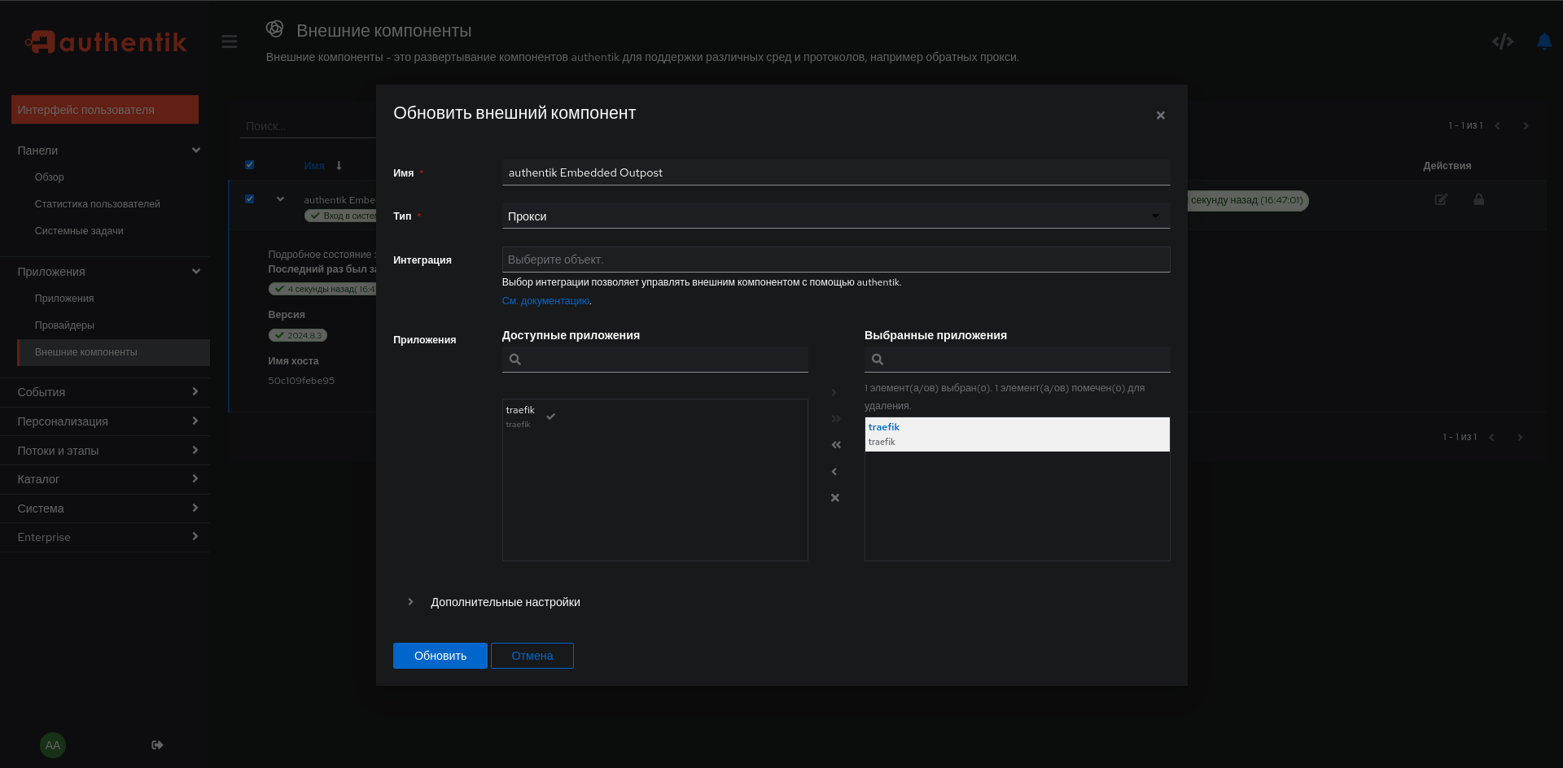Click the Интеграция select object field

click(x=836, y=260)
